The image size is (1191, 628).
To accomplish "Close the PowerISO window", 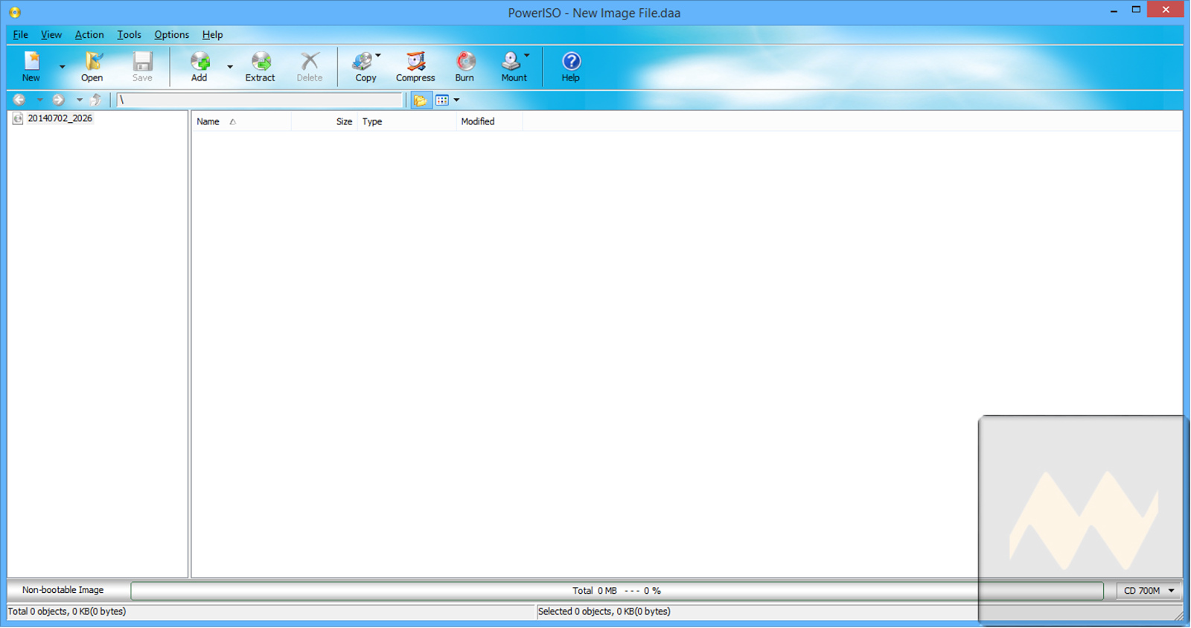I will pyautogui.click(x=1166, y=10).
